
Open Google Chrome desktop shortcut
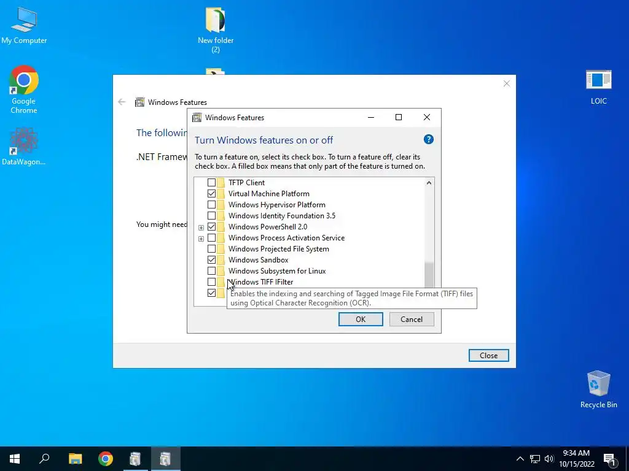tap(24, 89)
